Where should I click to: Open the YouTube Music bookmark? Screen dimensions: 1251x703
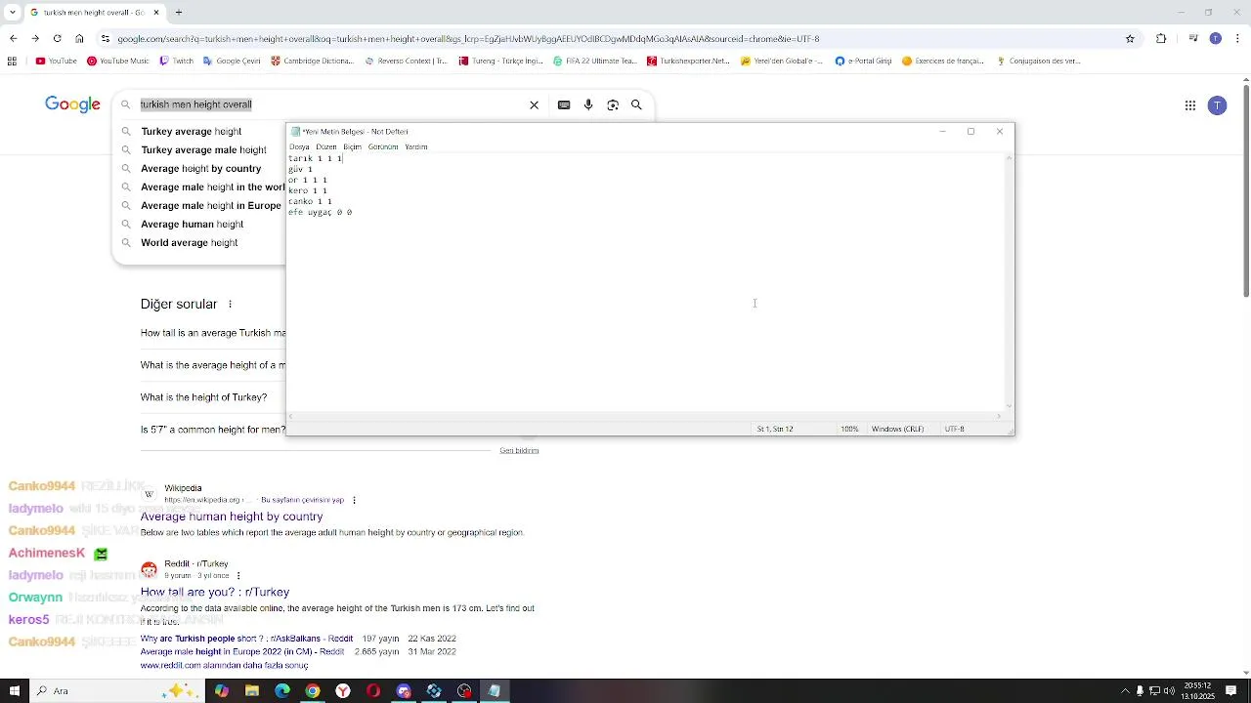pos(118,61)
